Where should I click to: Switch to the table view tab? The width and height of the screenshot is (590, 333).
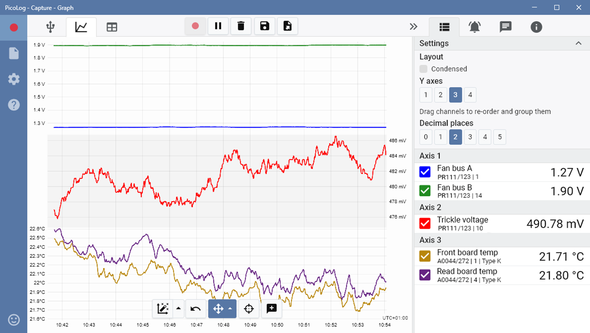click(112, 27)
